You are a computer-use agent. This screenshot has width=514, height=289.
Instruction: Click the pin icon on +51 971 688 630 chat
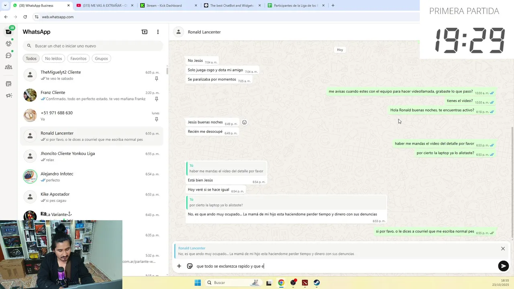click(x=157, y=119)
